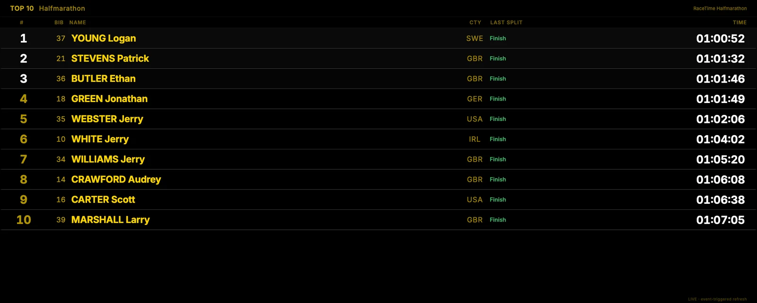Click Finish split in YOUNG Logan row
Screen dimensions: 757x303
(498, 38)
